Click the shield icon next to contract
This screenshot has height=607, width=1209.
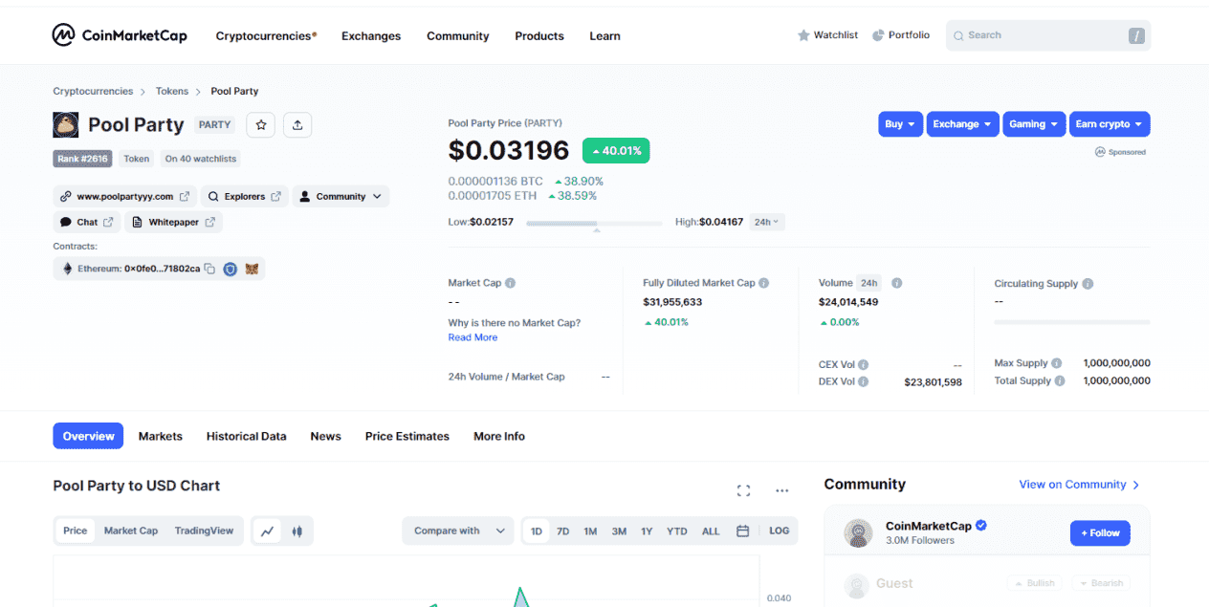pyautogui.click(x=231, y=269)
